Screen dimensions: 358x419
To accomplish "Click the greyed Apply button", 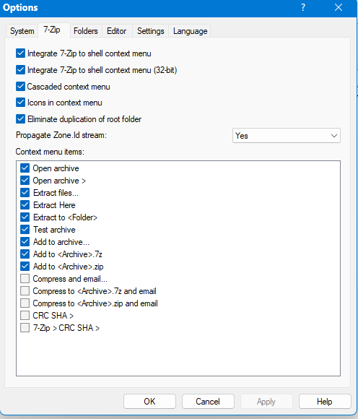I will click(x=266, y=402).
